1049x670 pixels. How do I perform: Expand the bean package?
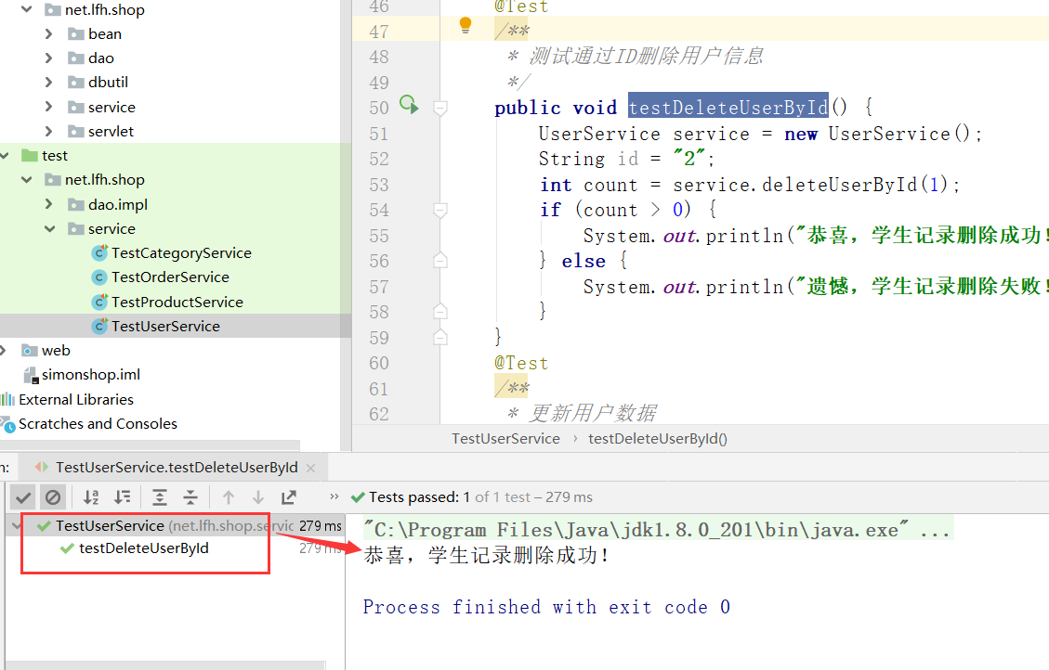click(48, 34)
